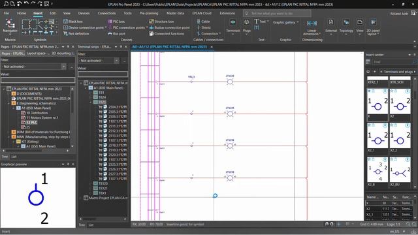Switch to the Connections ribbon tab
Screen dimensions: 418x235
(x=106, y=13)
